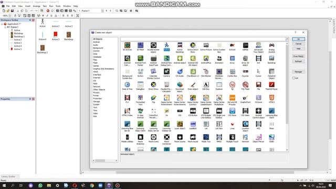Select the Counter object icon
The width and height of the screenshot is (336, 189).
pyautogui.click(x=245, y=71)
